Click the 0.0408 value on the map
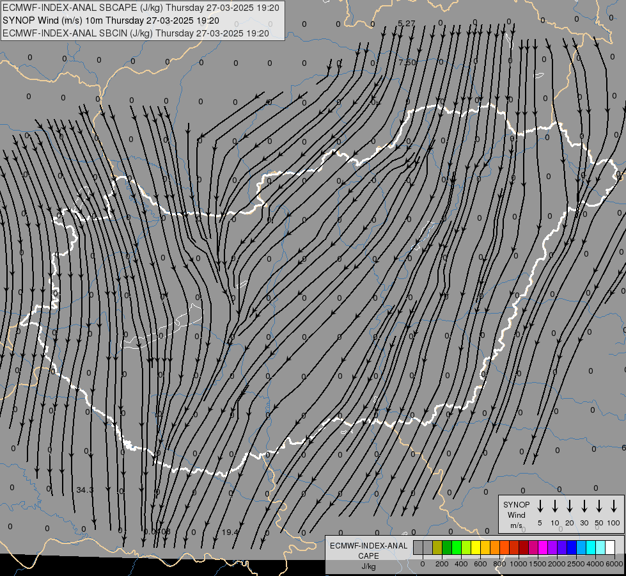Image resolution: width=626 pixels, height=576 pixels. click(157, 532)
